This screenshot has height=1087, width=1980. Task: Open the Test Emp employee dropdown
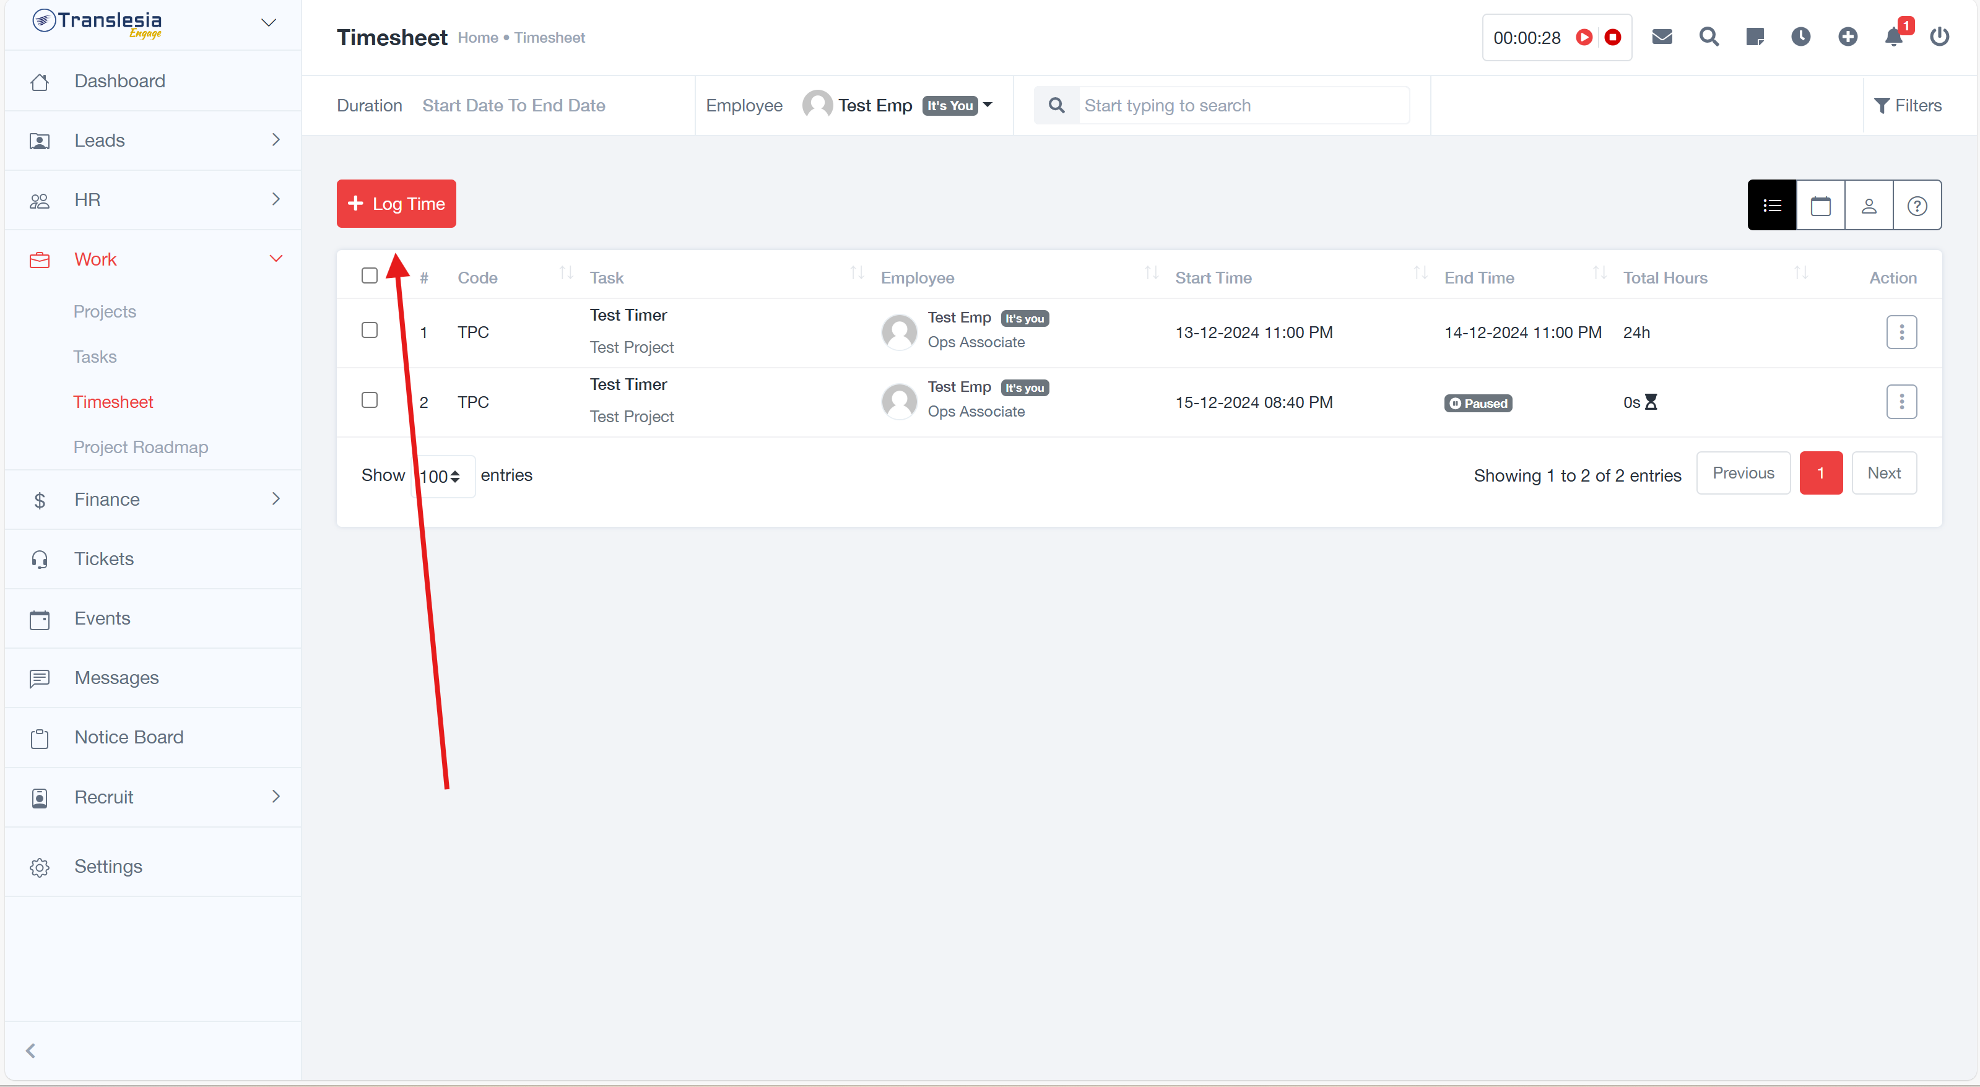[x=898, y=105]
